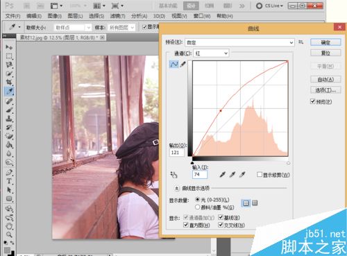This screenshot has height=256, width=347.
Task: Toggle the 直方图(H) checkbox
Action: point(186,225)
